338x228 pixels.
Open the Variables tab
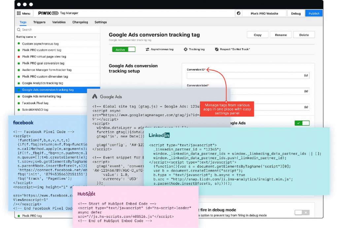tap(59, 22)
